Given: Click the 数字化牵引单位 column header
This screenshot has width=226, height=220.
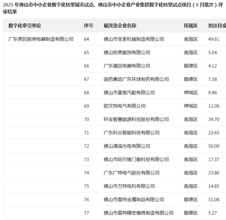Looking at the screenshot, I should (25, 26).
